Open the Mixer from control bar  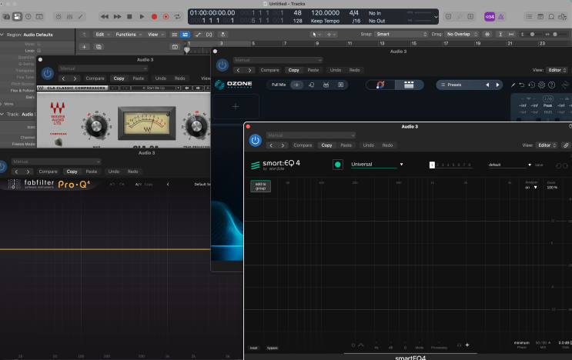(70, 17)
